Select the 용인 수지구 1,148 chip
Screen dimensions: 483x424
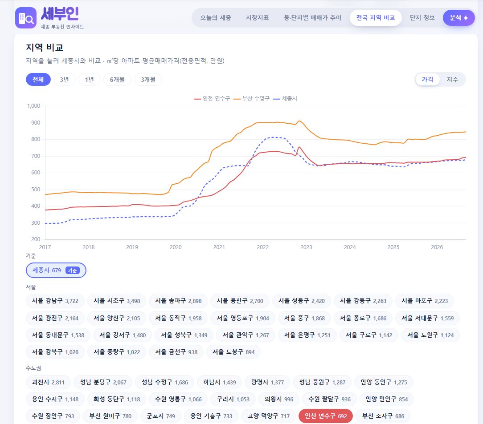55,400
